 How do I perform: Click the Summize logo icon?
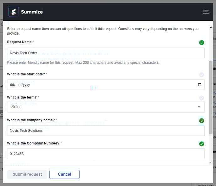pos(13,12)
